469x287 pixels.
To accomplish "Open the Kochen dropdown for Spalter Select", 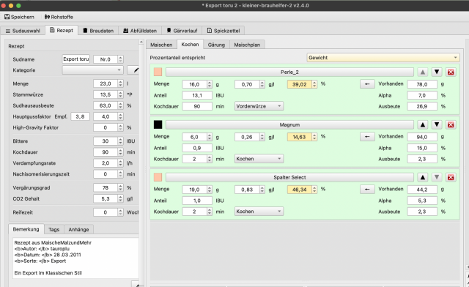I will [x=259, y=212].
